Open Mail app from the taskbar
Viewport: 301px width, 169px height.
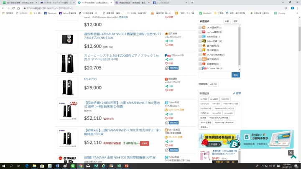tap(88, 166)
